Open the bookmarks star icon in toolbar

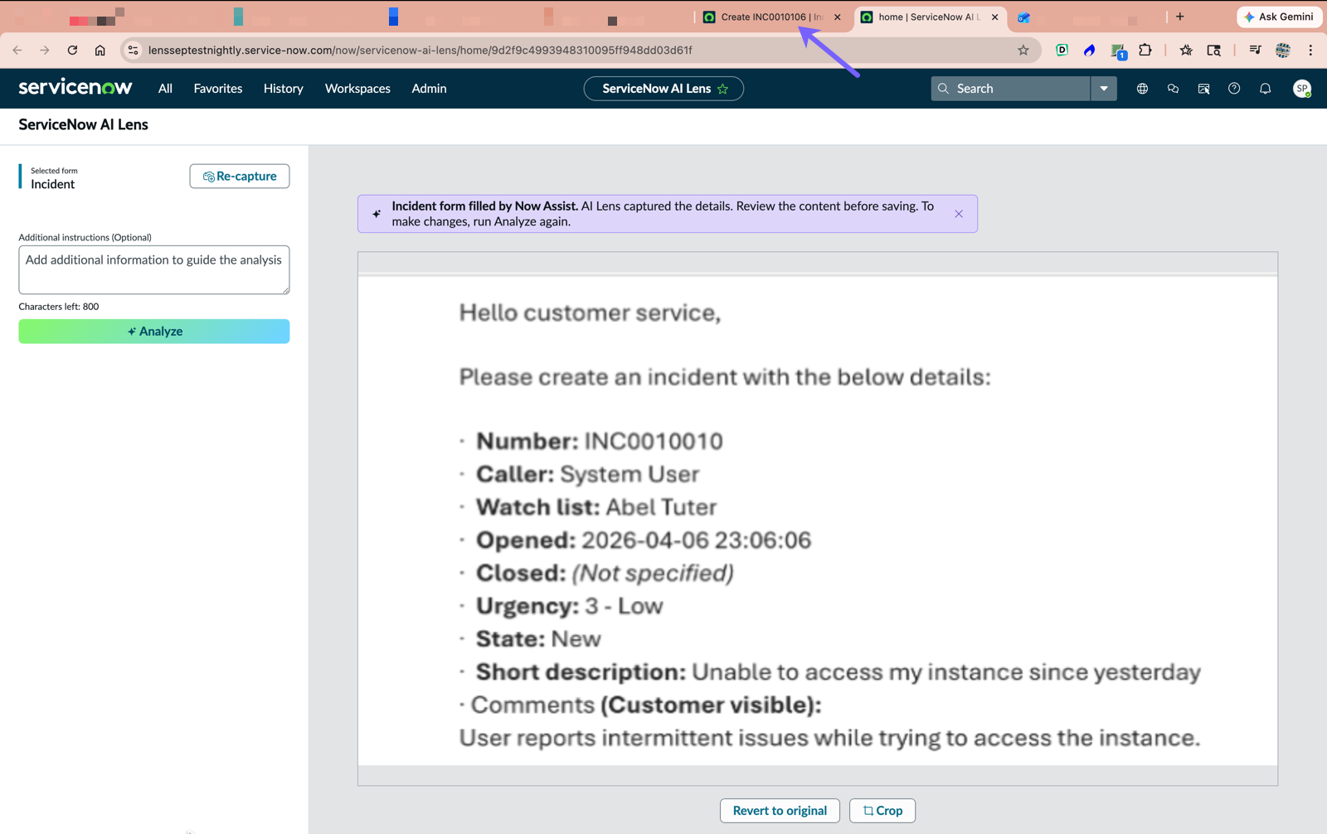point(1186,51)
